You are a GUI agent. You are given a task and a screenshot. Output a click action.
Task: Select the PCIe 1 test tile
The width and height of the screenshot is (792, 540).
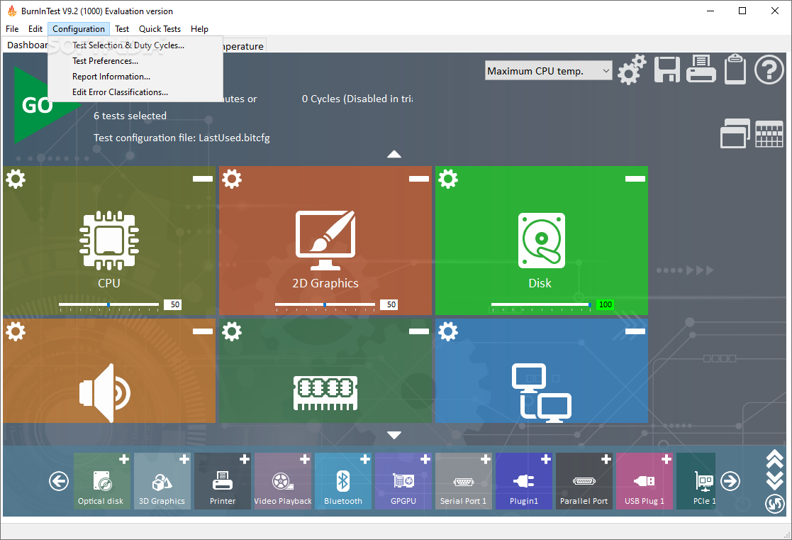[x=696, y=481]
